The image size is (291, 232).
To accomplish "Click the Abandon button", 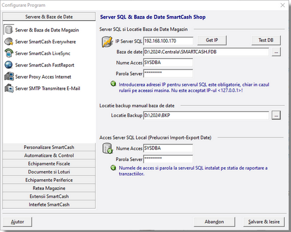I will click(214, 222).
